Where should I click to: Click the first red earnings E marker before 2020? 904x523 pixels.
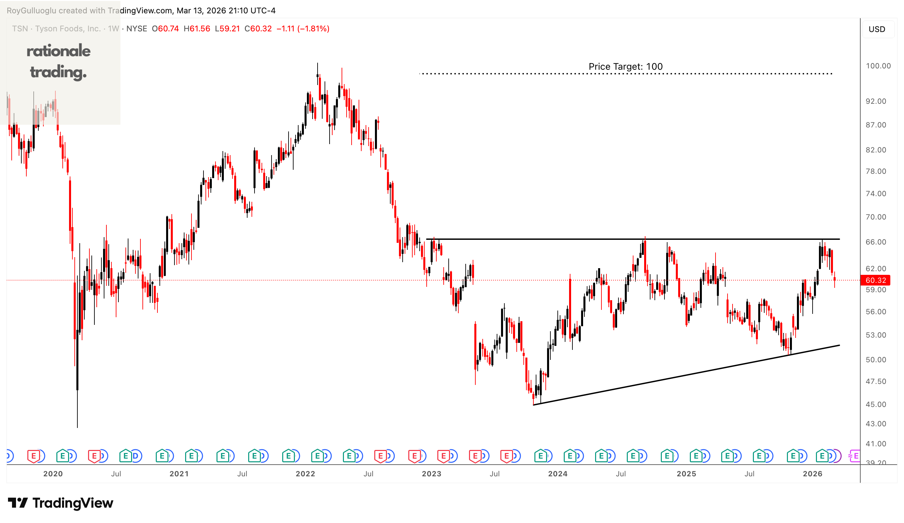point(34,456)
